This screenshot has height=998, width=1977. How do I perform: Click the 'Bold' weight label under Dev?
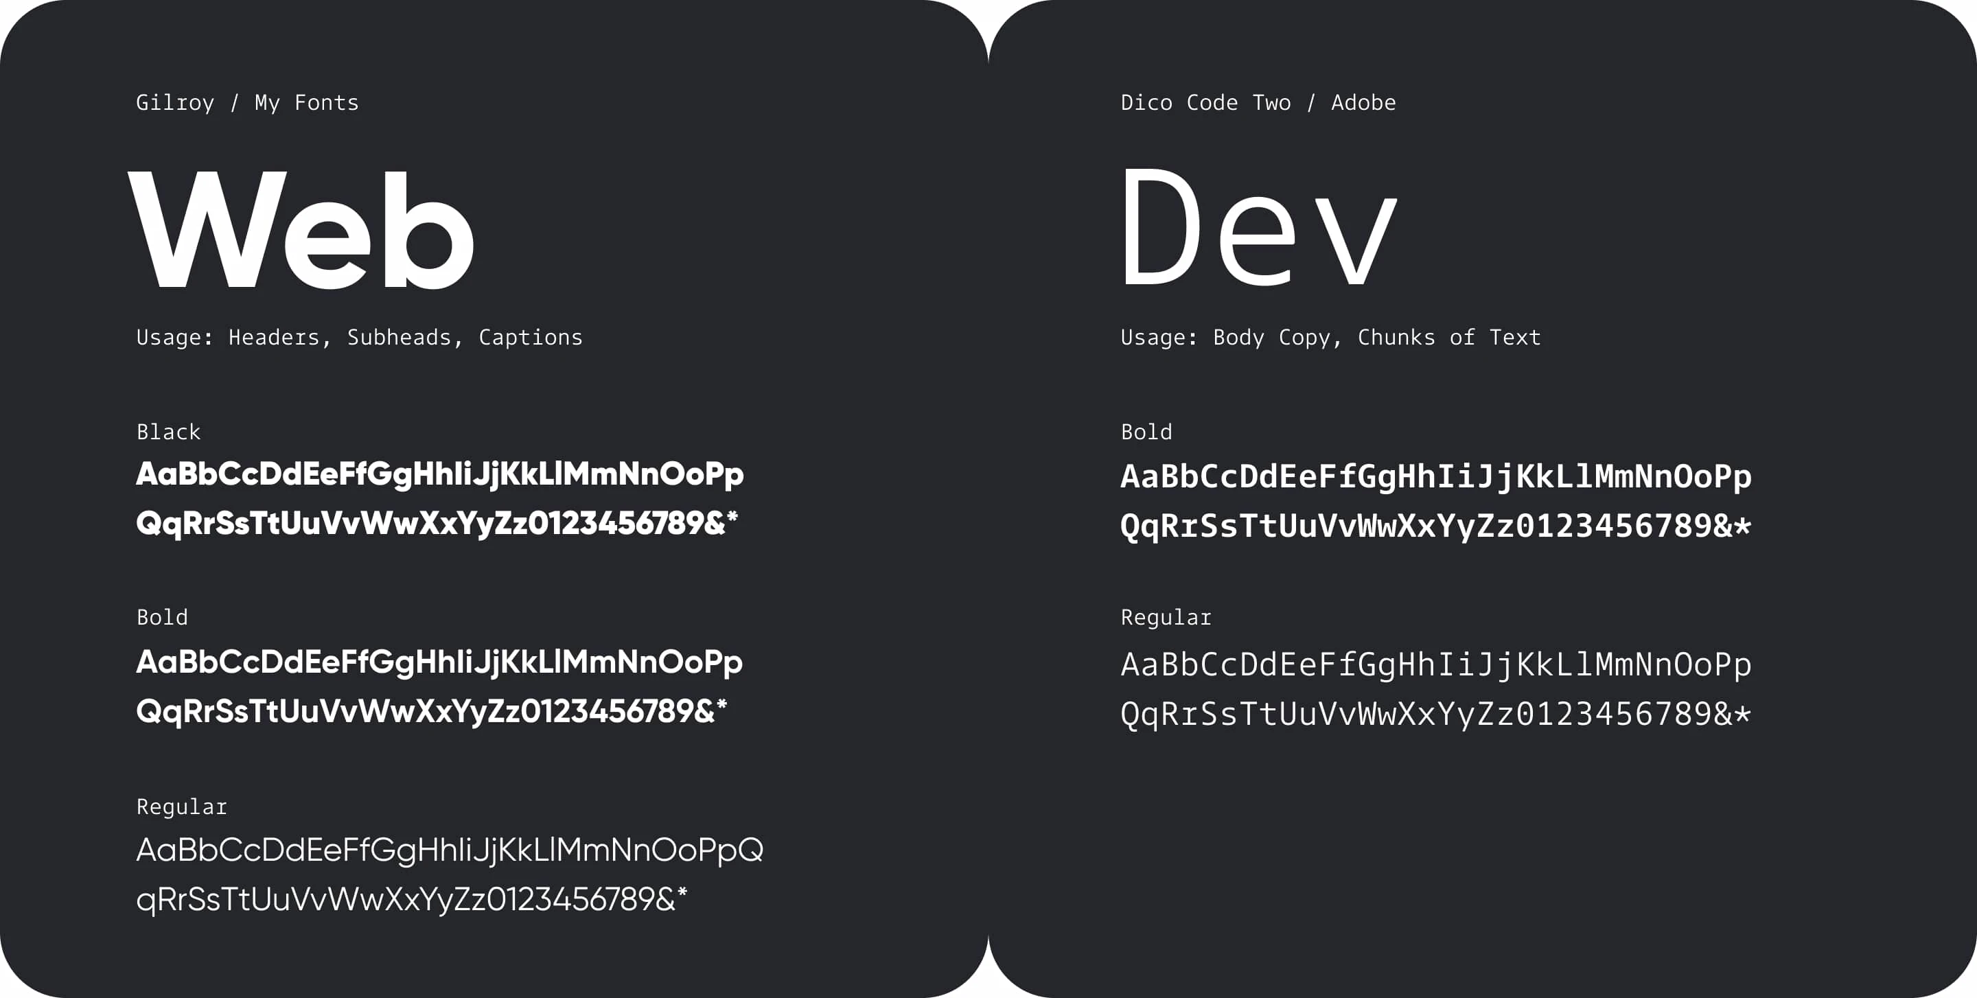click(1146, 432)
